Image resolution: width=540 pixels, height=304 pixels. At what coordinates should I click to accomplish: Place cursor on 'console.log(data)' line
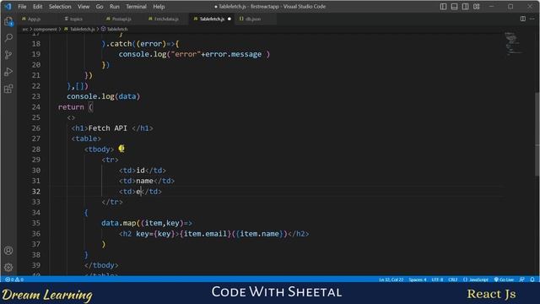point(103,96)
